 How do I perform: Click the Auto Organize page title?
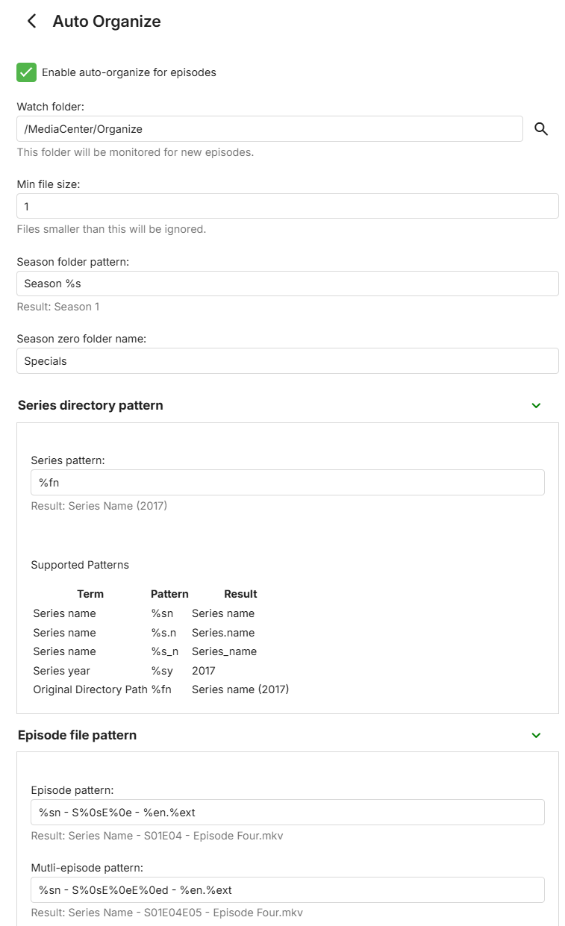[107, 22]
